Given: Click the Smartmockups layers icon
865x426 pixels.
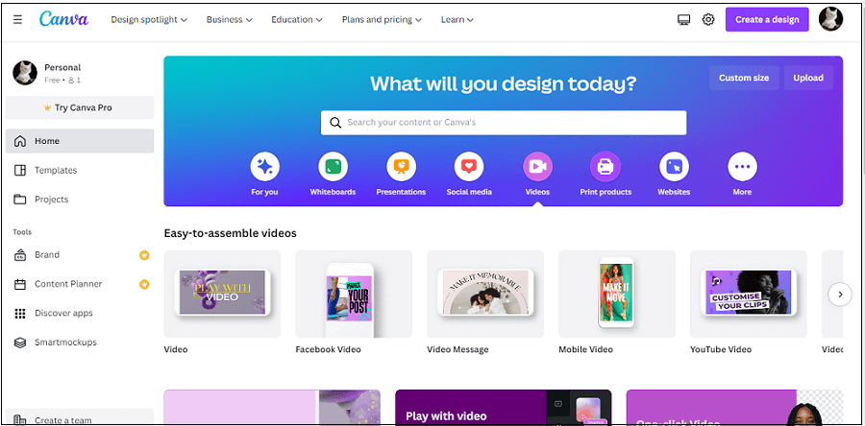Looking at the screenshot, I should pyautogui.click(x=20, y=343).
